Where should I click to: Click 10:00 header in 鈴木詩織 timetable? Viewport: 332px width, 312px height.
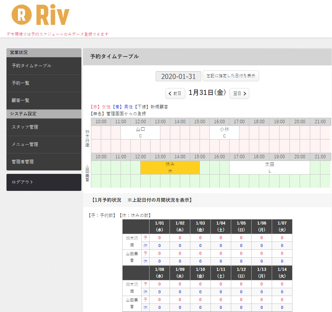click(x=101, y=121)
